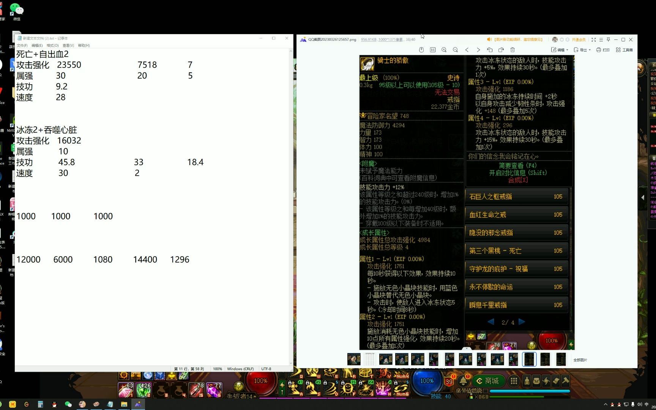The image size is (656, 410).
Task: Open the 导出 export dropdown
Action: point(582,50)
